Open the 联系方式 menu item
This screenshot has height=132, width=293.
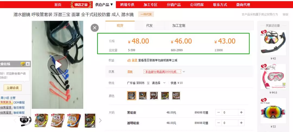(x=220, y=5)
